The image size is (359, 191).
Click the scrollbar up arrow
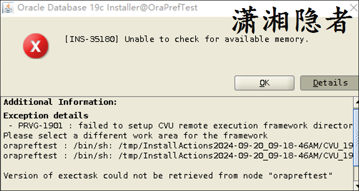tap(355, 101)
